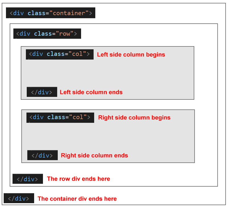227x208 pixels.
Task: Select the closing div tag of right column
Action: point(42,155)
